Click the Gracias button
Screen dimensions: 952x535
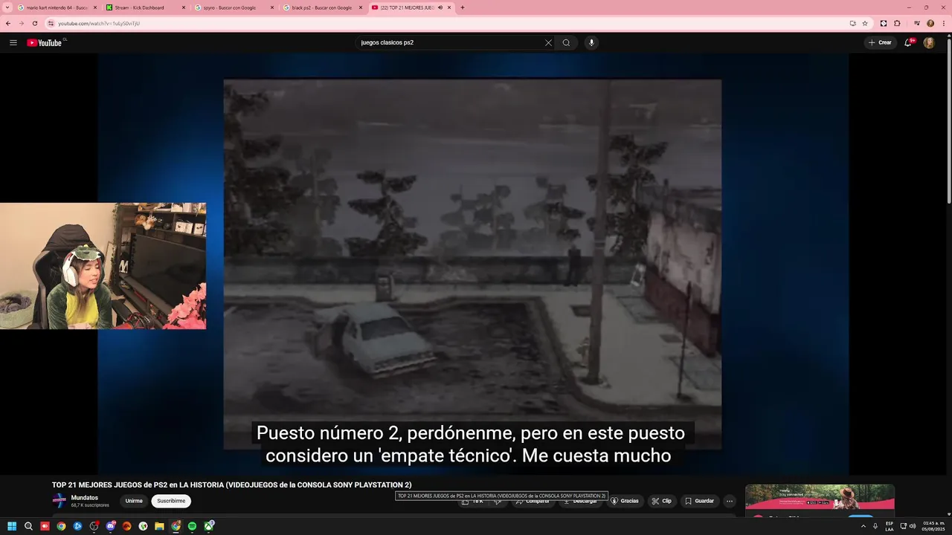(625, 501)
